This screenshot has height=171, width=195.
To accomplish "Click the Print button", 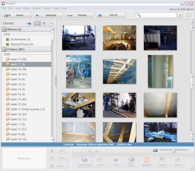I will click(x=116, y=162).
